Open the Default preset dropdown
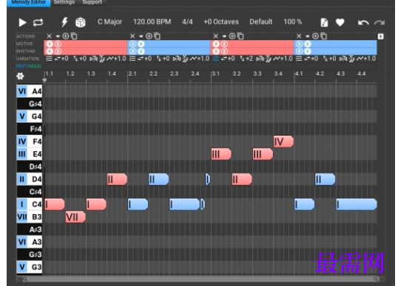Viewport: 398px width, 286px height. click(x=260, y=22)
